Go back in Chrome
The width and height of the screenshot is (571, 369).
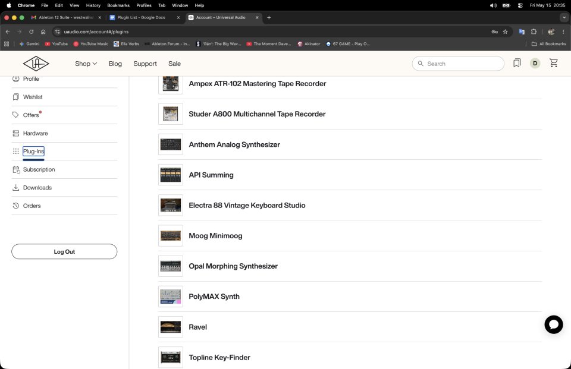8,31
